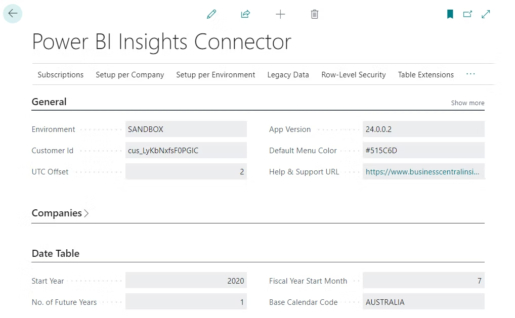Go back using the arrow button

13,14
